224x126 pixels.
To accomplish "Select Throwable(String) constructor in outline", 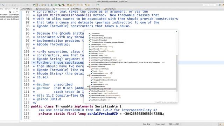I will pyautogui.click(x=97, y=36).
